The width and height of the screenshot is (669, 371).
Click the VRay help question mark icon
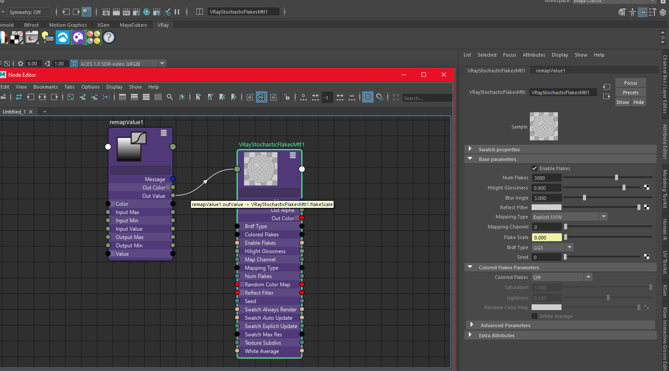(109, 38)
